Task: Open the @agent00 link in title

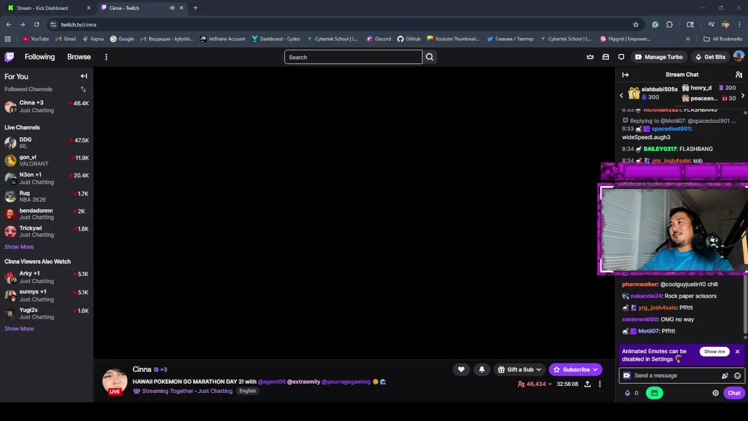Action: [272, 382]
